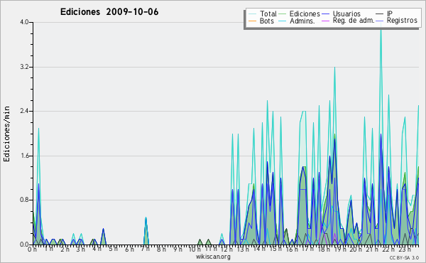This screenshot has height=263, width=426.
Task: Click the IP dark legend line swatch
Action: 380,14
